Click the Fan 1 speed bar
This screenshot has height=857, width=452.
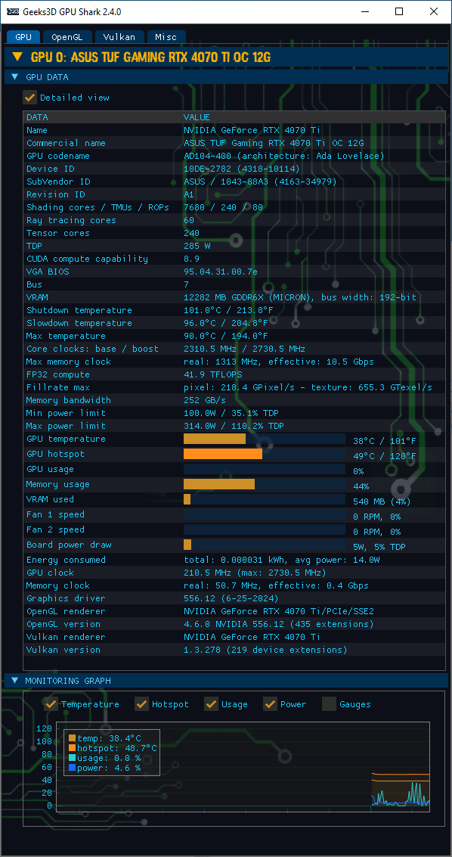tap(265, 514)
